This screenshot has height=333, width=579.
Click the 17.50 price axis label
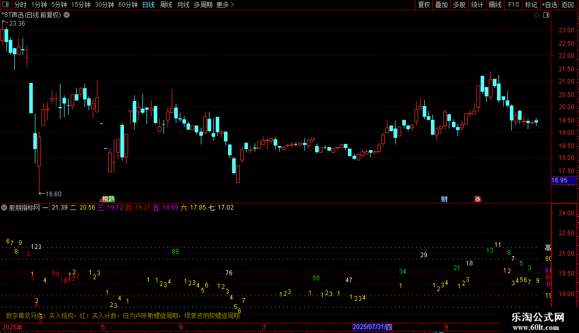click(x=566, y=171)
